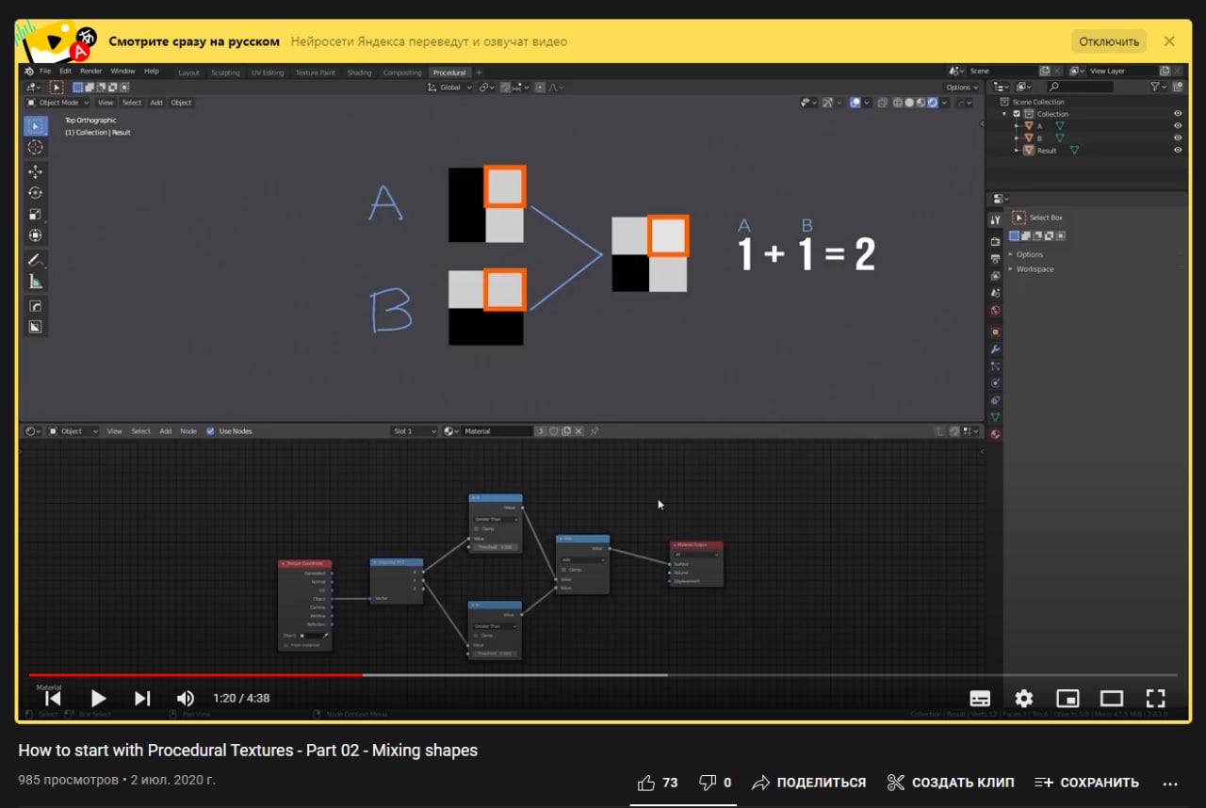This screenshot has height=808, width=1206.
Task: Open the viewport Options dropdown
Action: (x=961, y=88)
